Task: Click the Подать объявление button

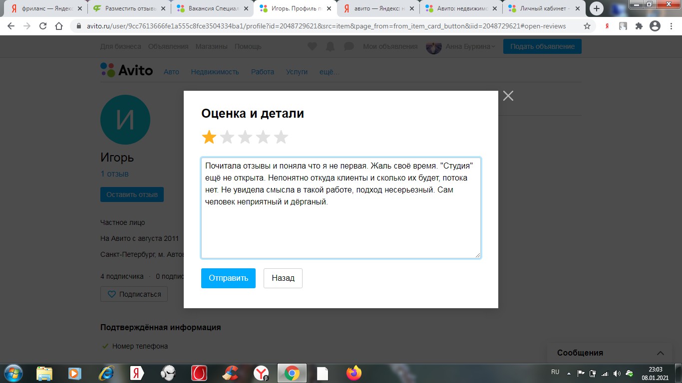Action: tap(542, 46)
